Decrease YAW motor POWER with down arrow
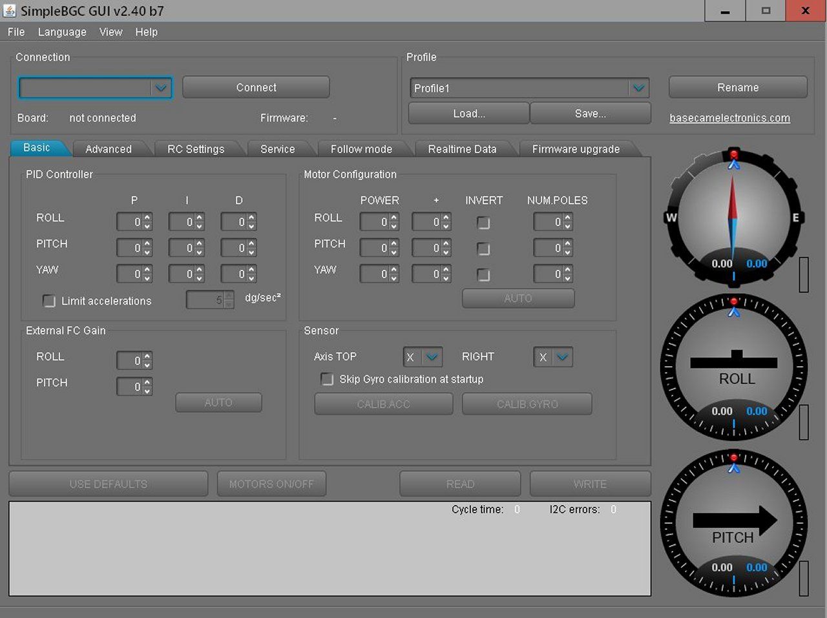Image resolution: width=827 pixels, height=618 pixels. click(x=394, y=278)
